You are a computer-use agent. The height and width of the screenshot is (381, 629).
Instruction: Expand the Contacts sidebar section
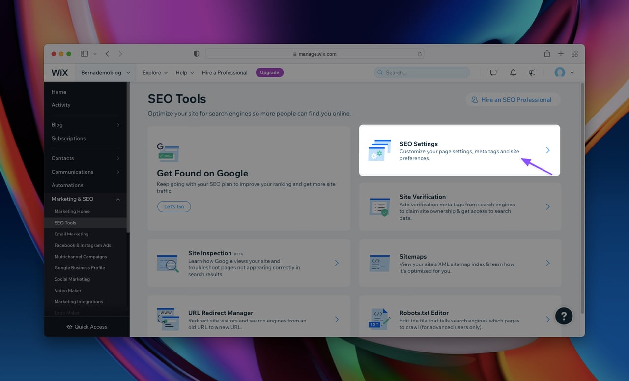[118, 158]
